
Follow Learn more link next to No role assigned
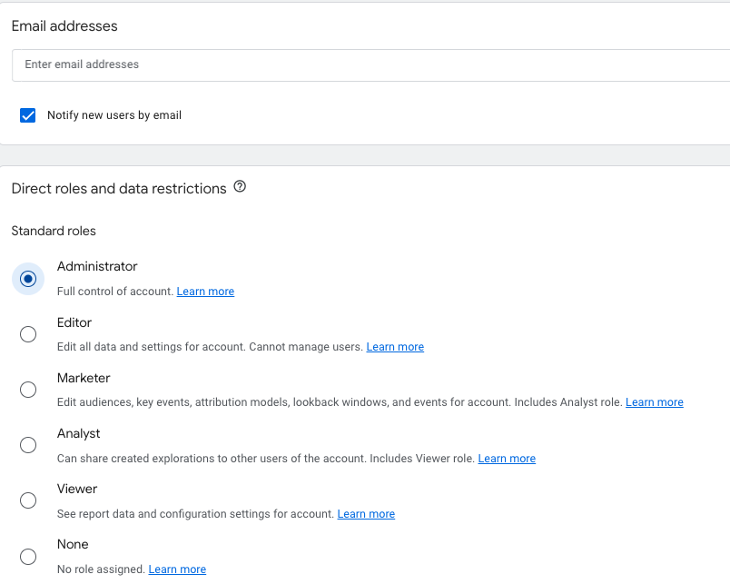click(177, 569)
